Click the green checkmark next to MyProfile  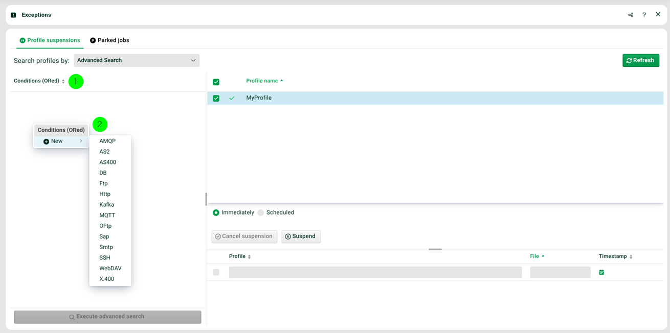coord(232,98)
